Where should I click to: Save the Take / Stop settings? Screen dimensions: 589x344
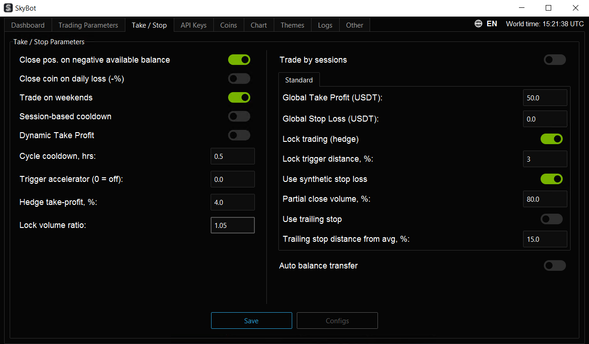point(252,321)
